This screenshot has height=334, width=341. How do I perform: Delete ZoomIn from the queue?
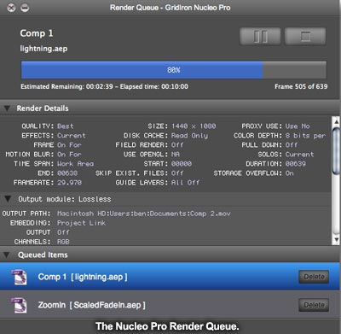pyautogui.click(x=314, y=305)
